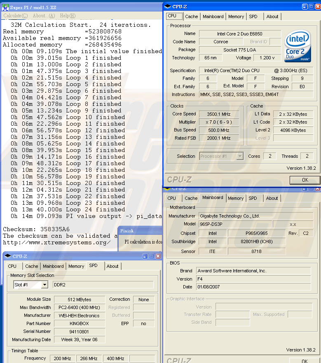This screenshot has height=363, width=321.
Task: Click the memory type field showing DDR2
Action: [x=103, y=285]
